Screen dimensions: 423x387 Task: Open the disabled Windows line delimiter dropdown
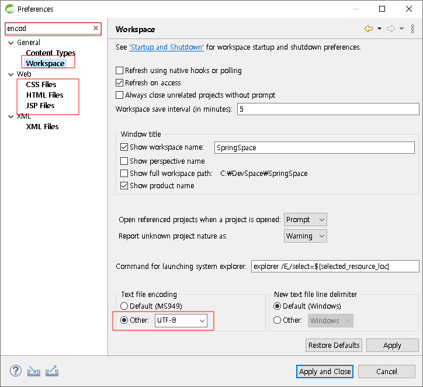331,320
